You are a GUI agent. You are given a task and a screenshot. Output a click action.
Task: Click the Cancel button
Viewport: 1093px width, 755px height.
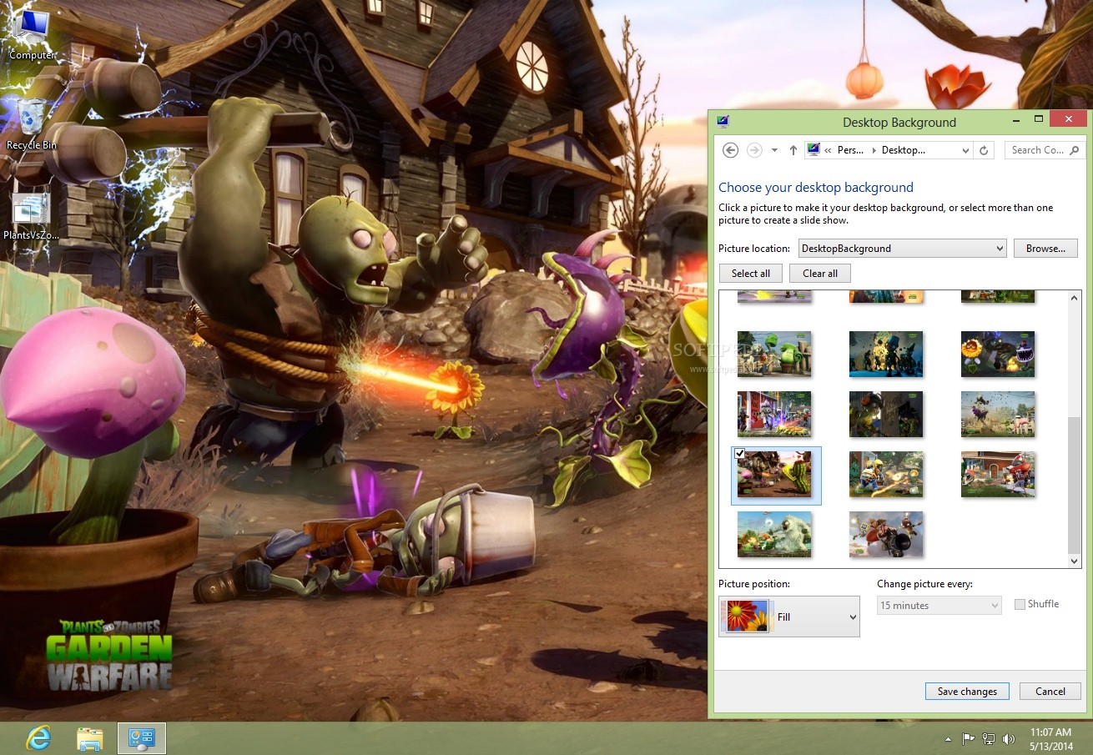click(1050, 691)
